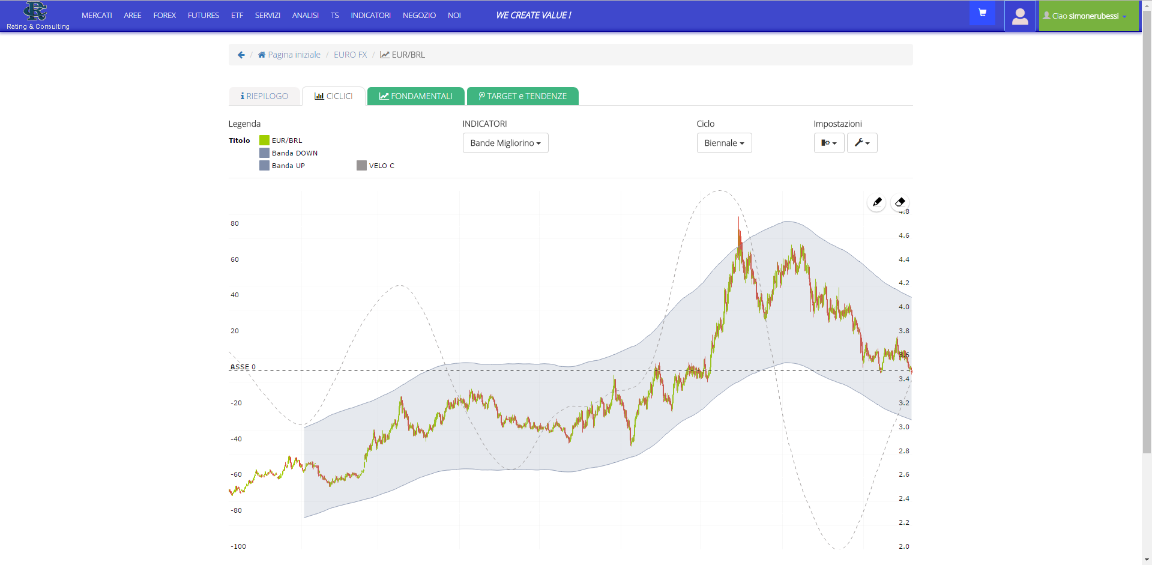Click the eraser tool on chart

(900, 202)
